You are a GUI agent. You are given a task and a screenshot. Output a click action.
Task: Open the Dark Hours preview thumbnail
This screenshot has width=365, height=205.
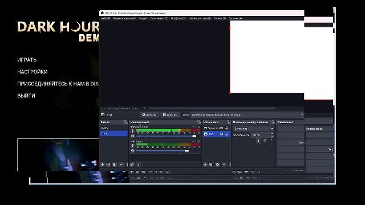click(x=58, y=154)
